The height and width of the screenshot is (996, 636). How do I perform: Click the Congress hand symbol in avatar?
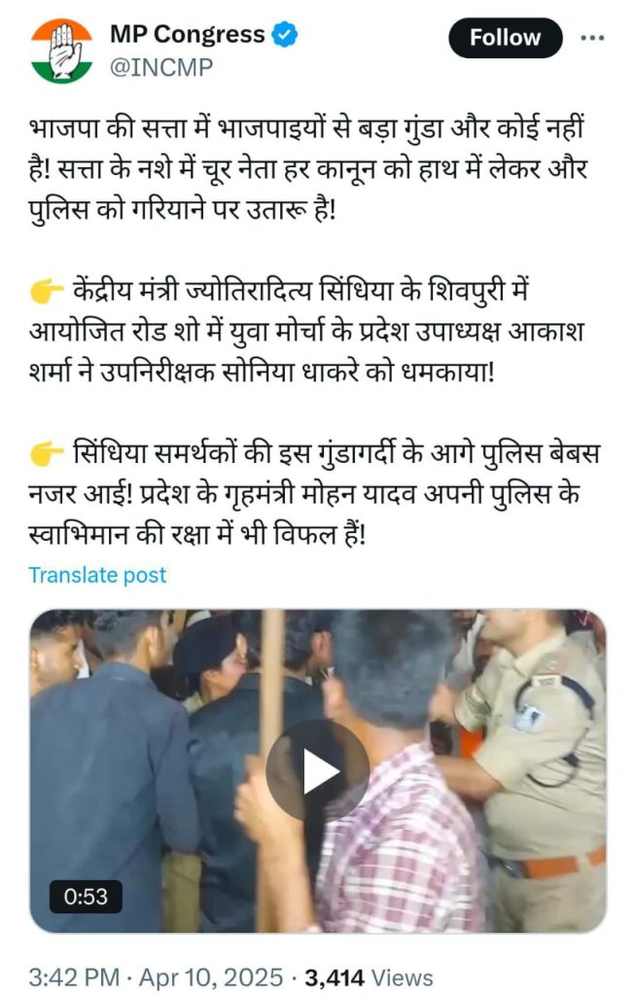point(63,51)
